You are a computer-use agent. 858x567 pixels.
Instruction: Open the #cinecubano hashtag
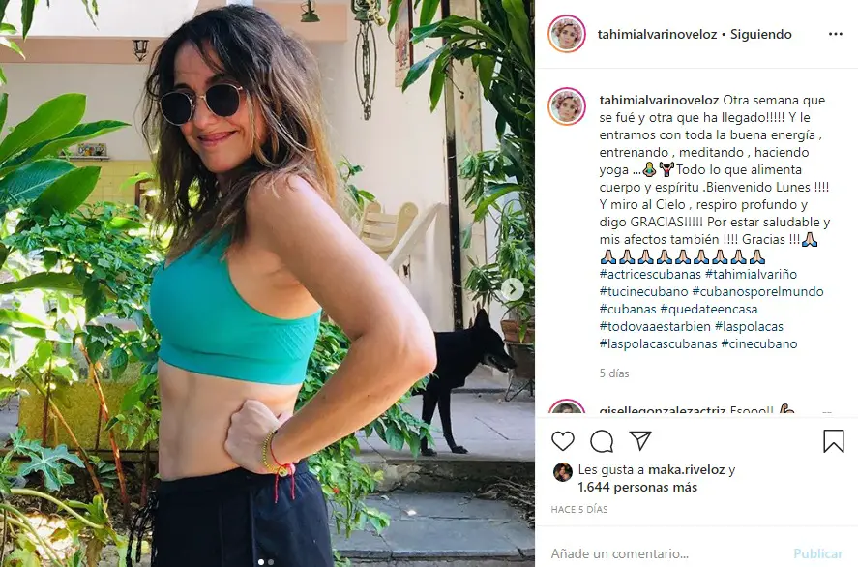coord(759,343)
